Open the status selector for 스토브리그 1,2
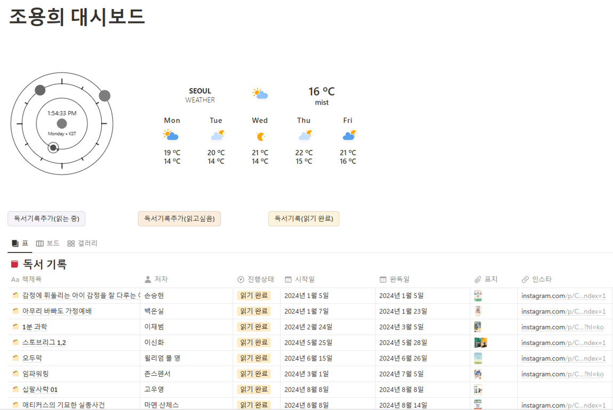 click(254, 343)
